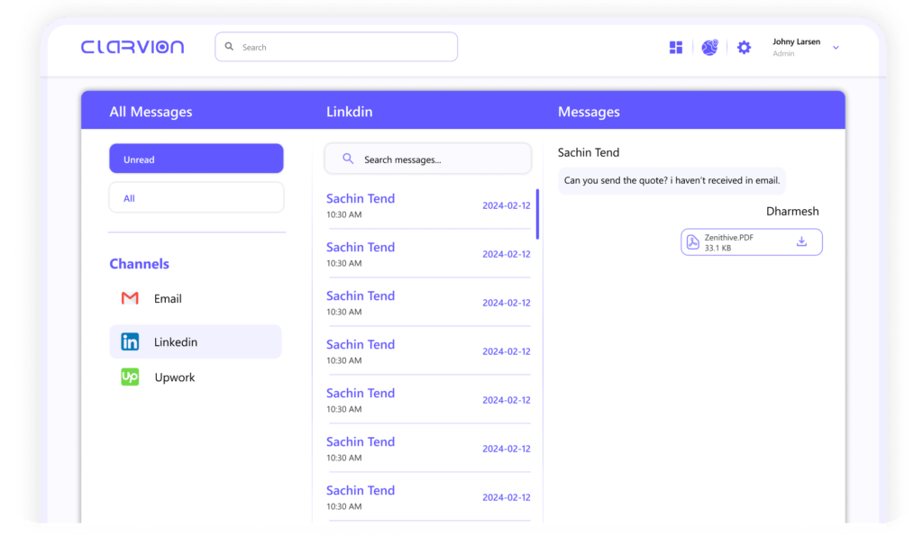This screenshot has width=923, height=537.
Task: Click the Clarvion logo
Action: [x=133, y=47]
